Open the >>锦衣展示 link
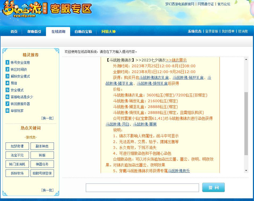 click(x=176, y=60)
